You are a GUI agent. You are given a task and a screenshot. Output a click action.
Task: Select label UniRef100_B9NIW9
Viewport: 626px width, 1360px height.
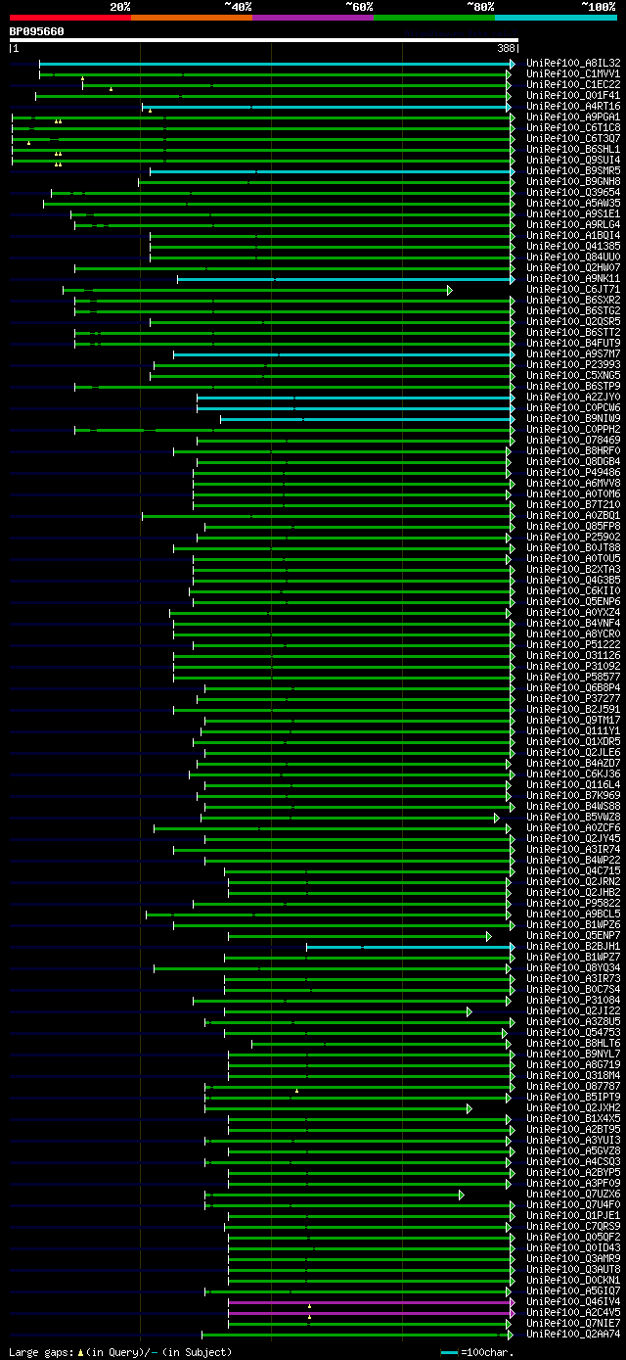pyautogui.click(x=573, y=418)
